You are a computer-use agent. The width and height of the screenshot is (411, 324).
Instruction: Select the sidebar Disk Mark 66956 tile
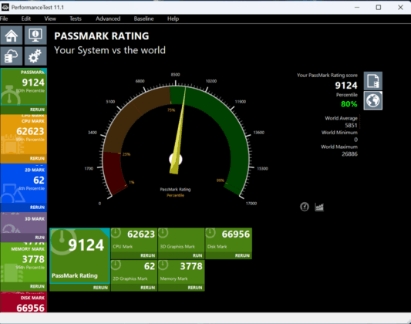(24, 302)
